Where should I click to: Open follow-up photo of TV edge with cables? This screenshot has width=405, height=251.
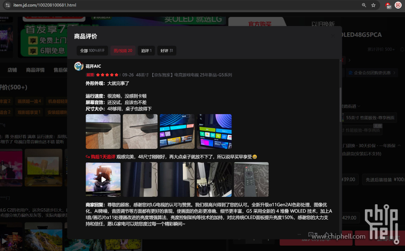[177, 179]
